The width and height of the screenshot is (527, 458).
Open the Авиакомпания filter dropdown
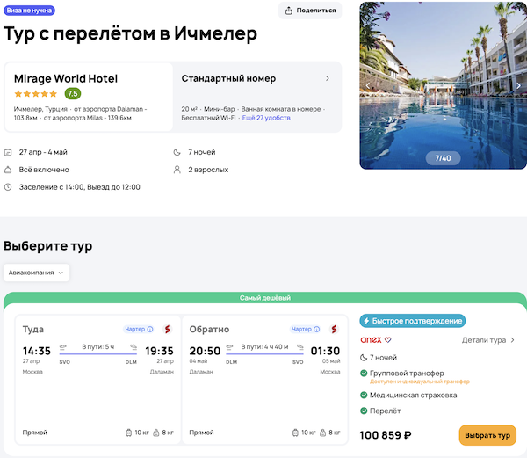[x=37, y=273]
